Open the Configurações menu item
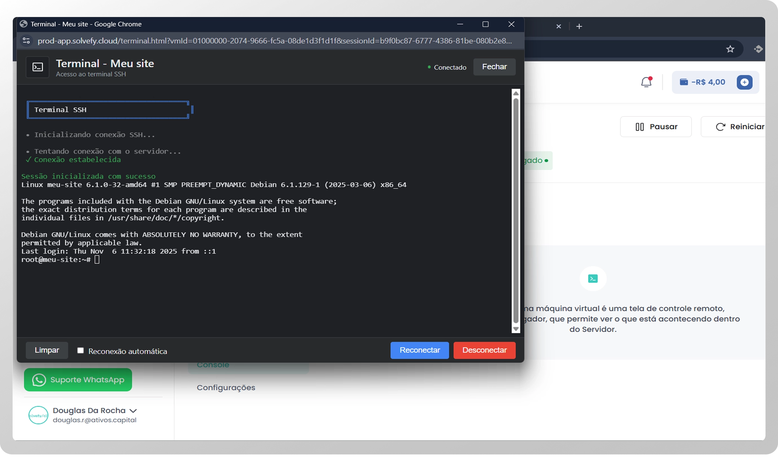 (226, 388)
